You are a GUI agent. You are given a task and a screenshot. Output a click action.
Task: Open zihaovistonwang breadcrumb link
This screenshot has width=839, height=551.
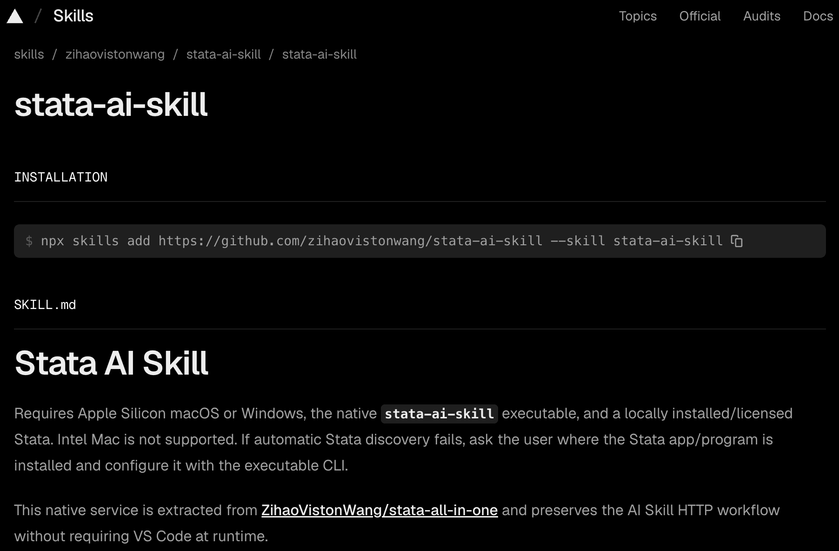(115, 54)
